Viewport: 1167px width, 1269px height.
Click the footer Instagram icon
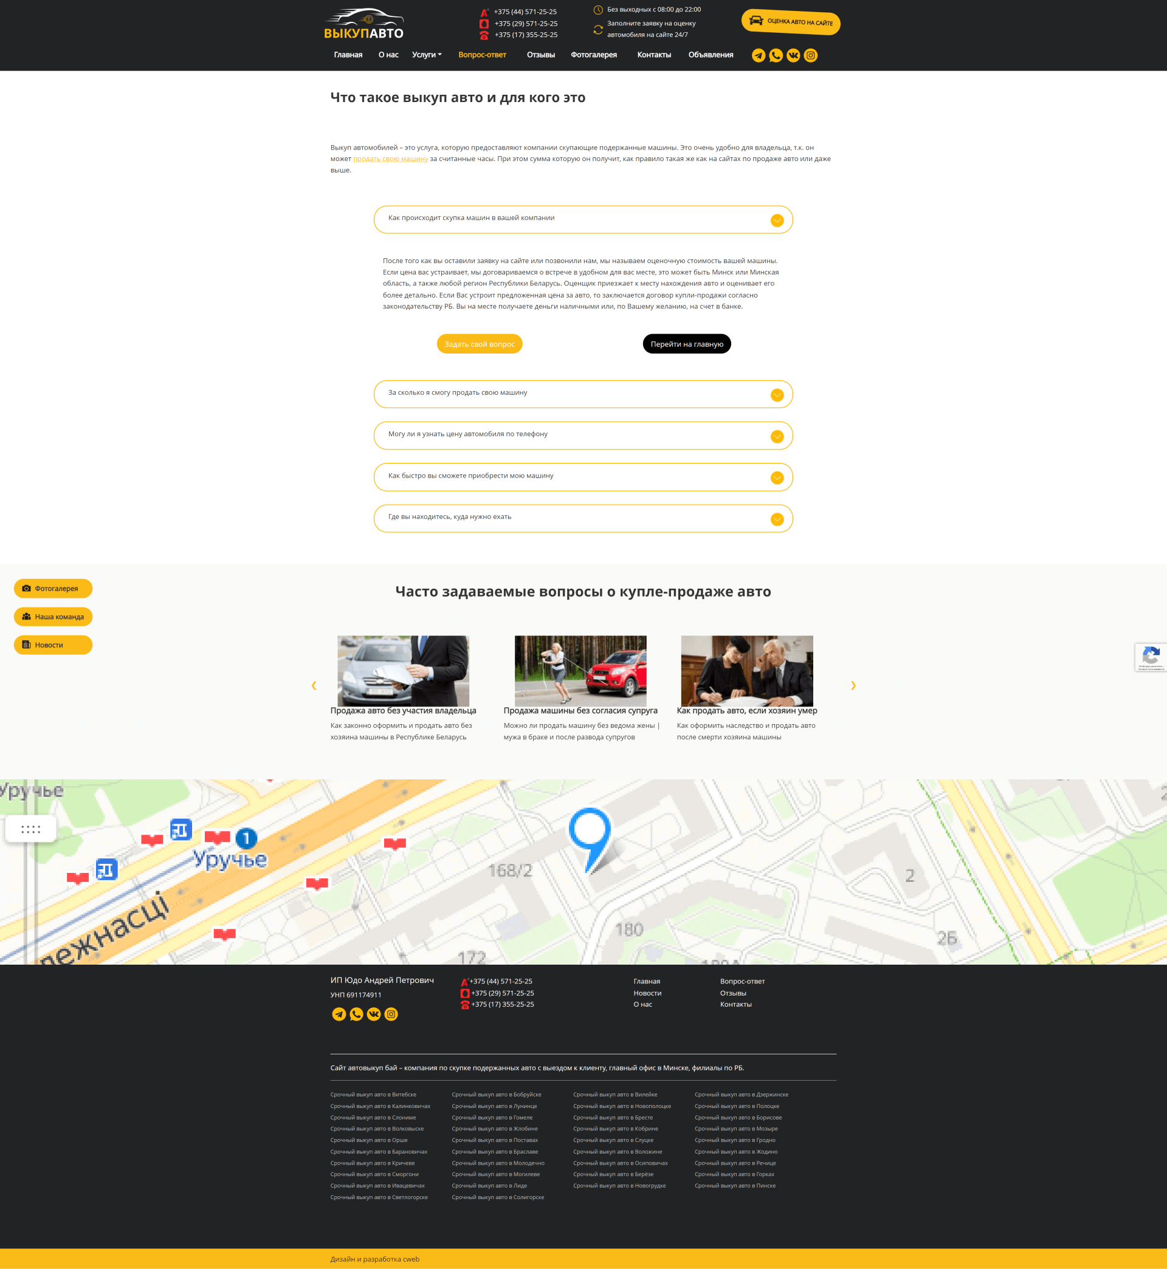tap(391, 1014)
